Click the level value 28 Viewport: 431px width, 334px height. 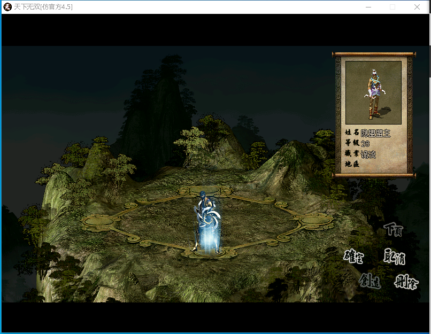366,144
